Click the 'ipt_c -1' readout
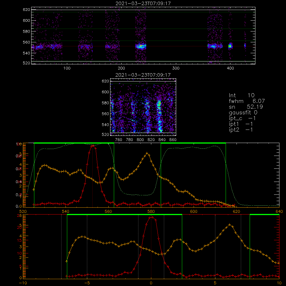286x286 pixels. click(242, 118)
